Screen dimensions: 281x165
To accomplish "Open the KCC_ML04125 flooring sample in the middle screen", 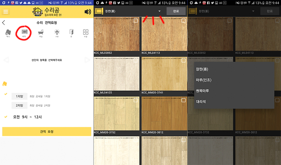I will point(116,74).
